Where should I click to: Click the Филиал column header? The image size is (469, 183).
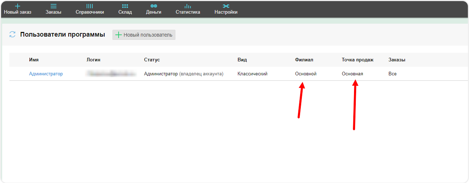[304, 60]
